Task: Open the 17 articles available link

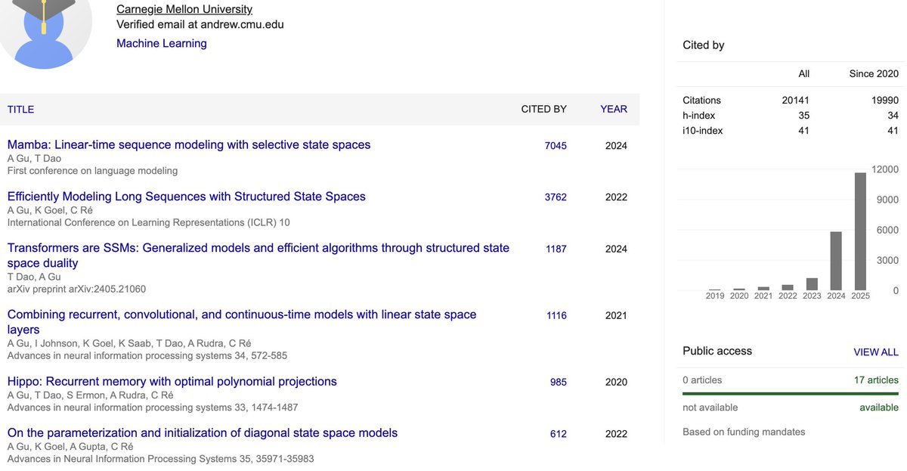Action: pyautogui.click(x=876, y=380)
